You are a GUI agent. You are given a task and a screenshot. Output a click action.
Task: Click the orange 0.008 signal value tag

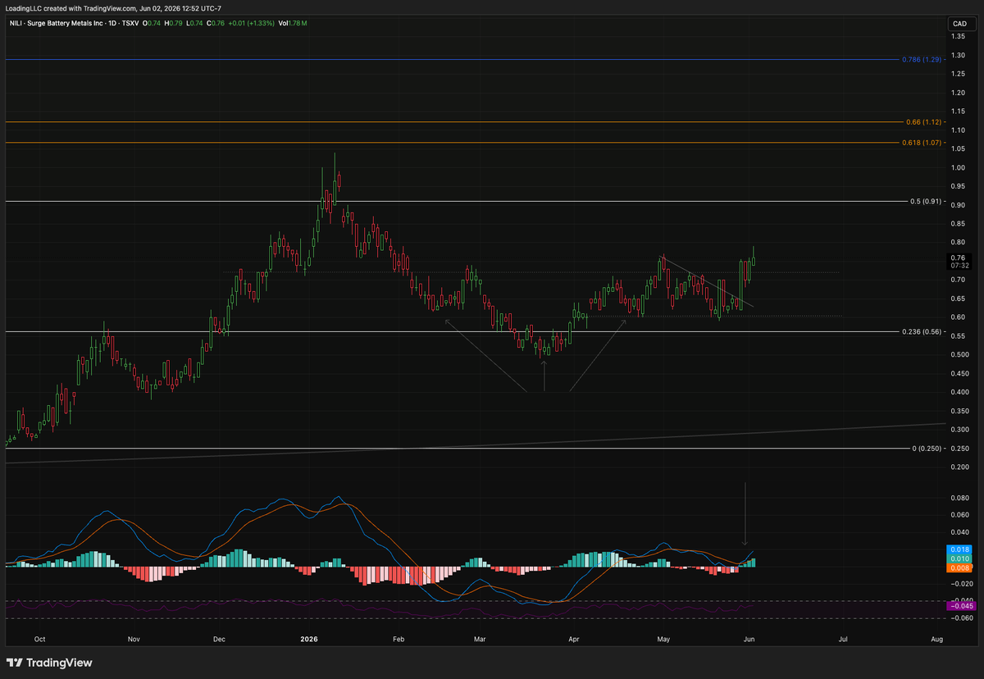(x=958, y=567)
